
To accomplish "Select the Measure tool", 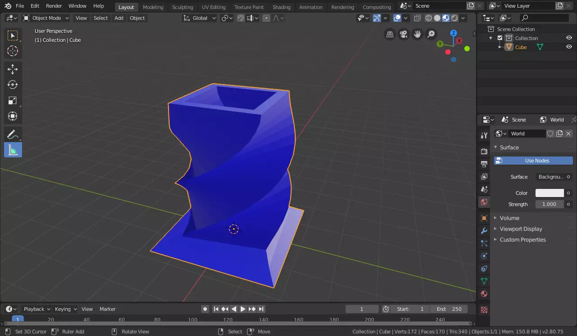I will point(13,150).
